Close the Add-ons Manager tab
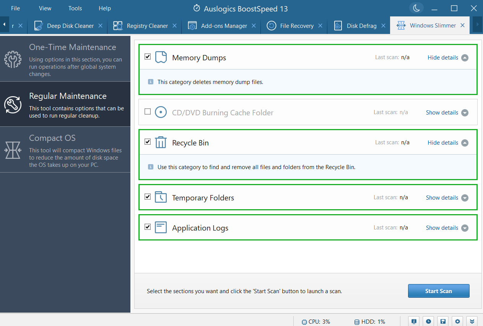Image resolution: width=483 pixels, height=326 pixels. [x=254, y=26]
